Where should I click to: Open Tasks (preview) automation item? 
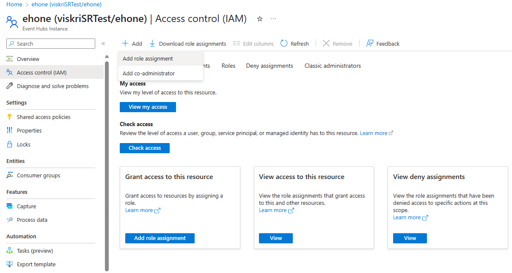coord(35,251)
